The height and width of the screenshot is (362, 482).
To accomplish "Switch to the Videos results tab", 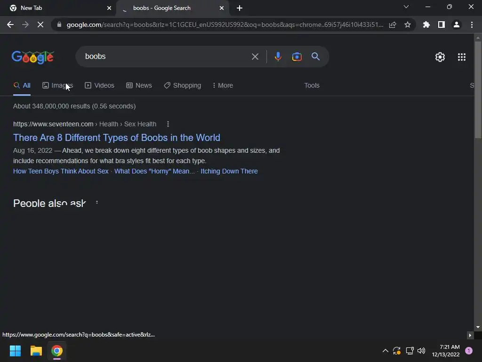I will [100, 86].
